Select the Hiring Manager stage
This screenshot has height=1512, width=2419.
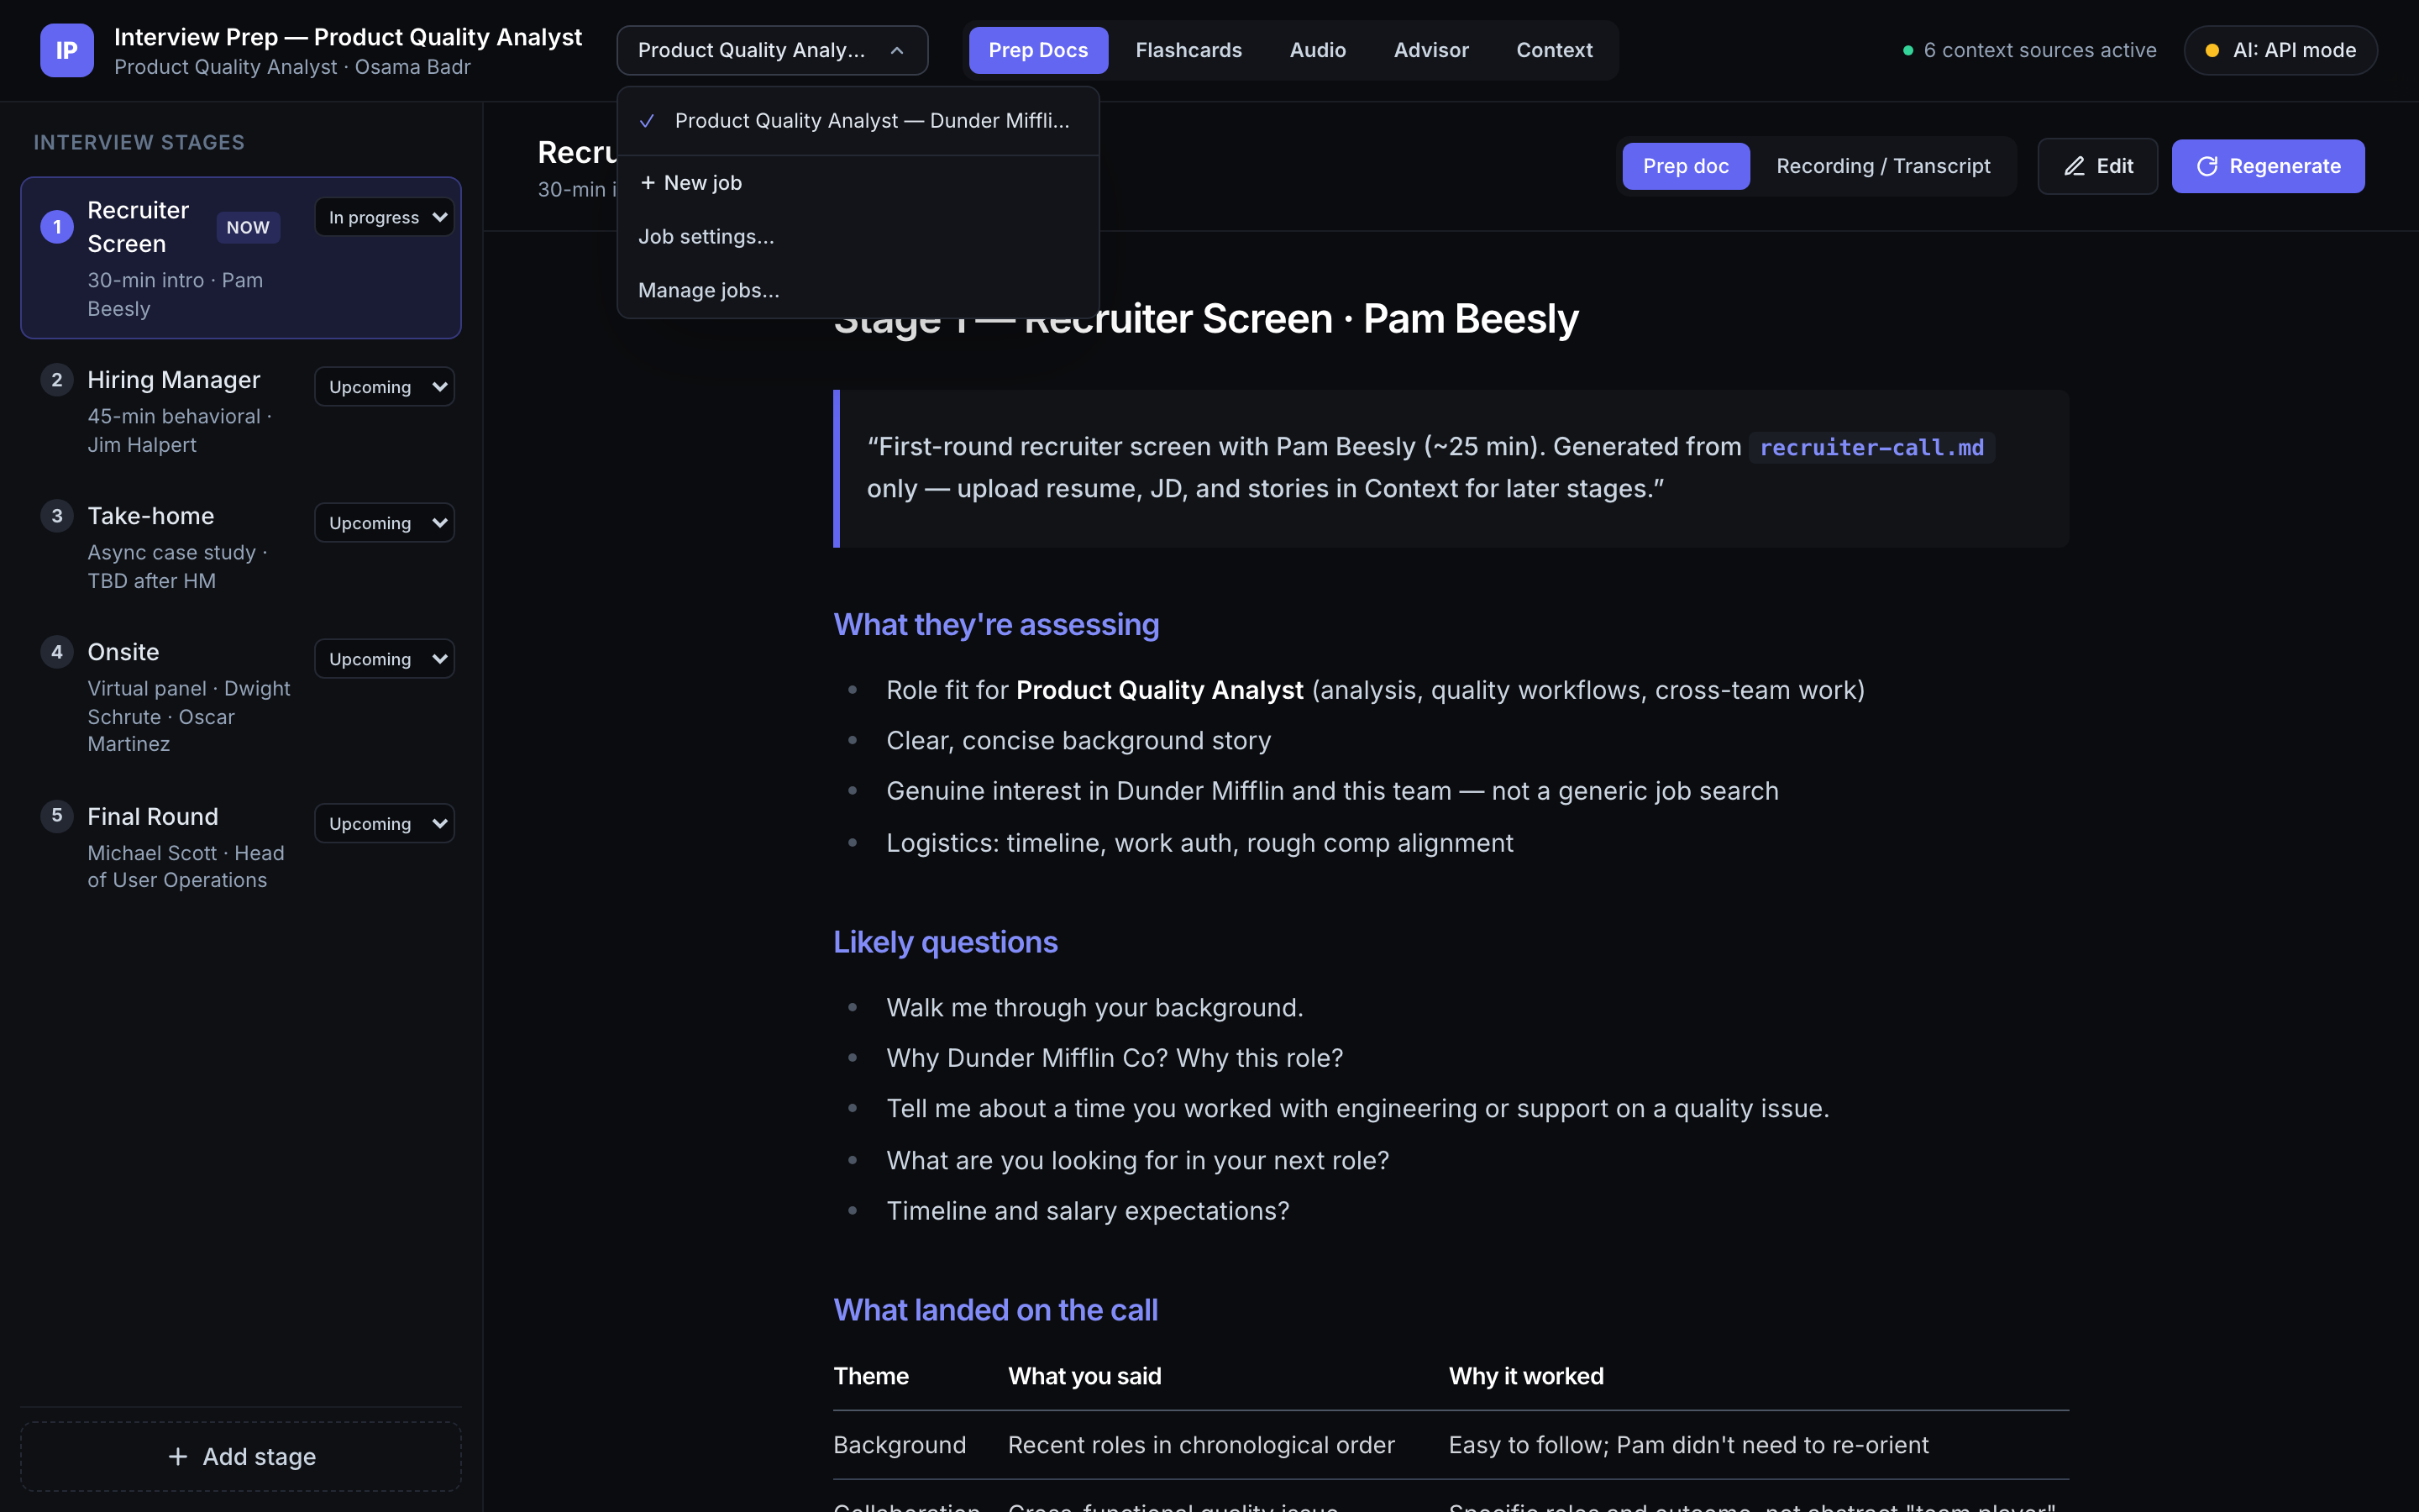coord(241,411)
